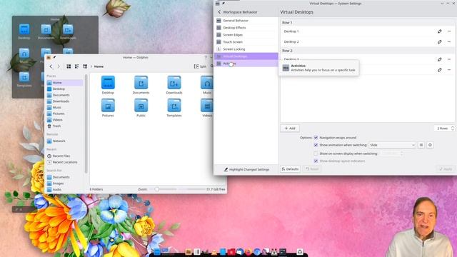Open Screen Edges settings

[x=246, y=35]
